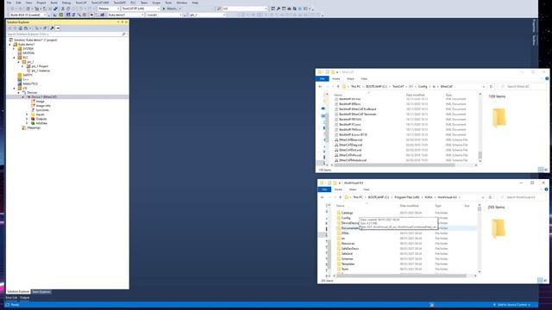This screenshot has width=552, height=310.
Task: Collapse the Device 1 (EtherCAT) node
Action: [23, 97]
